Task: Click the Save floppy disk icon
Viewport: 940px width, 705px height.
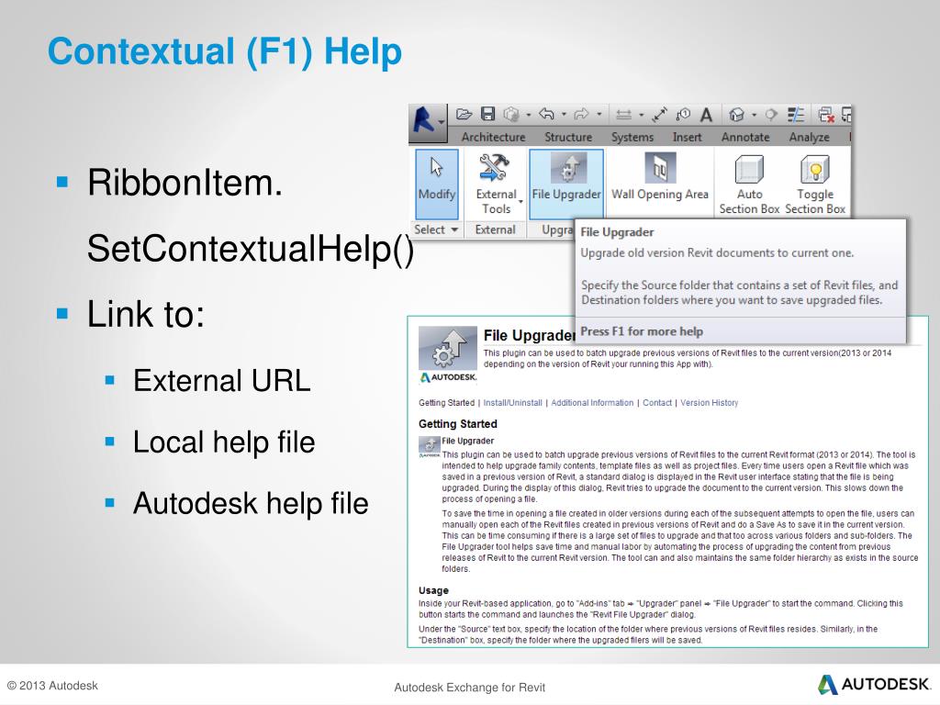Action: click(x=488, y=114)
